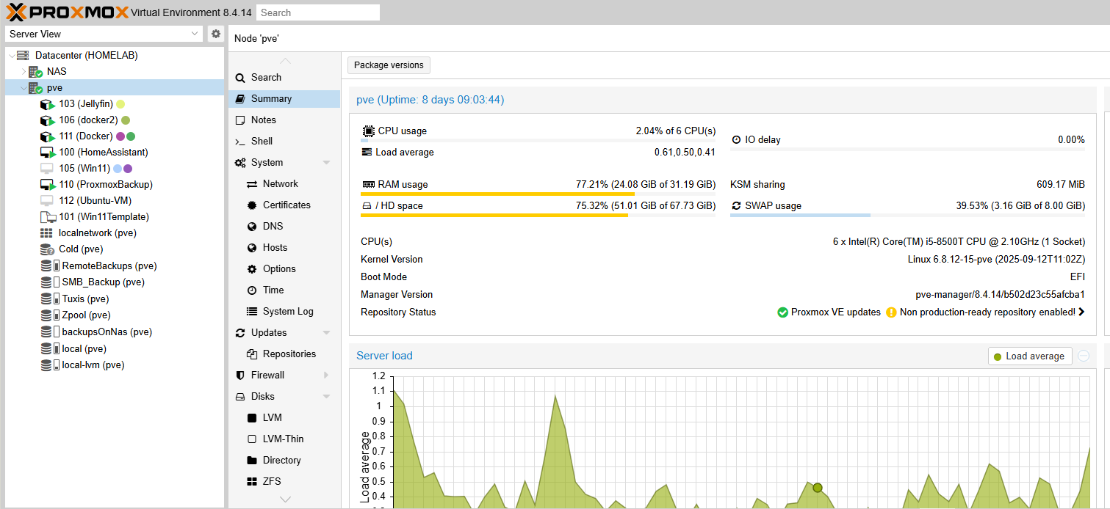This screenshot has height=509, width=1110.
Task: Expand the NAS node in tree
Action: click(24, 72)
